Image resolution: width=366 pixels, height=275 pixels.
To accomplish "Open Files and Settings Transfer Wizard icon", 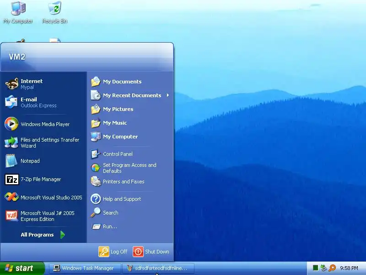I will point(11,143).
